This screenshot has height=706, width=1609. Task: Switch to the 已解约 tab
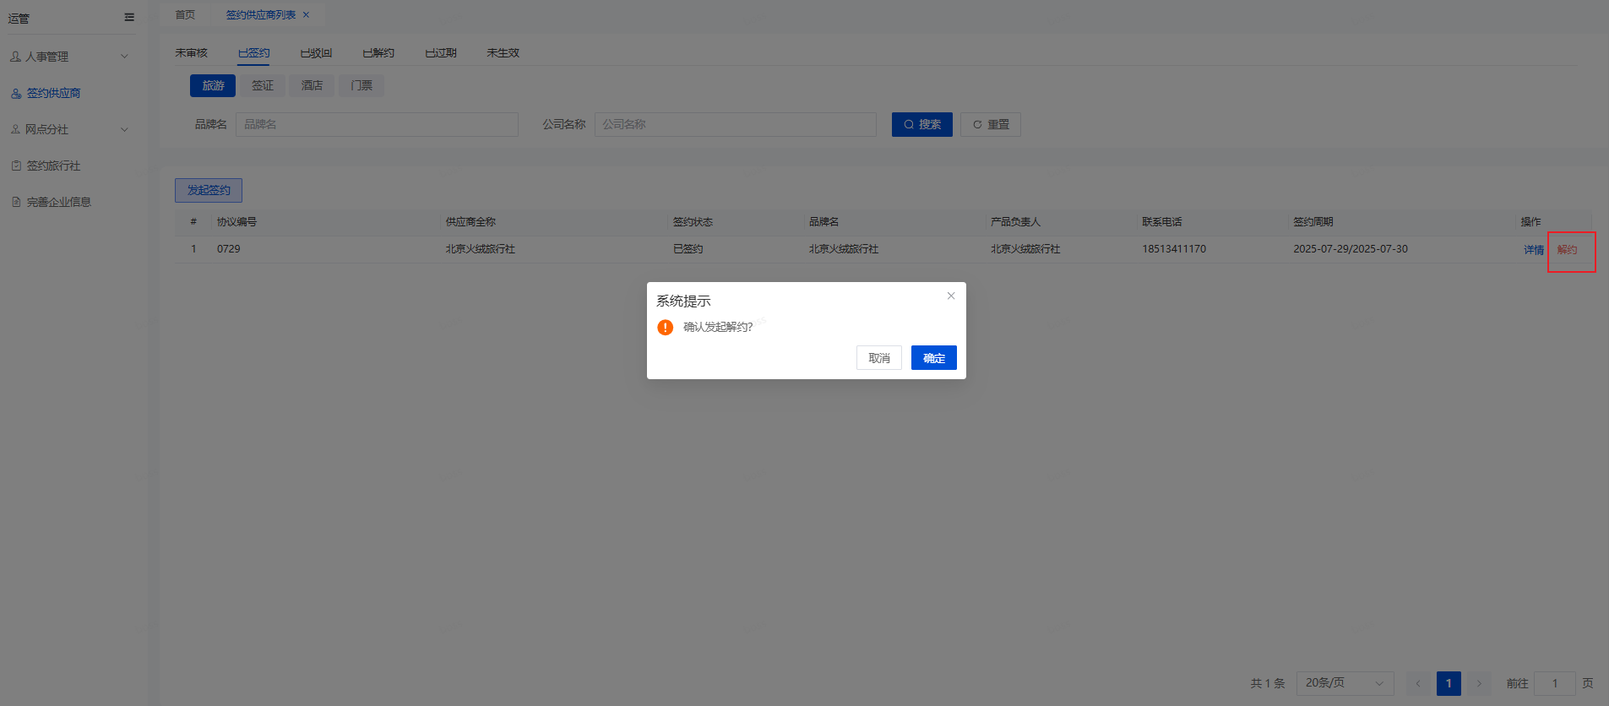point(378,53)
